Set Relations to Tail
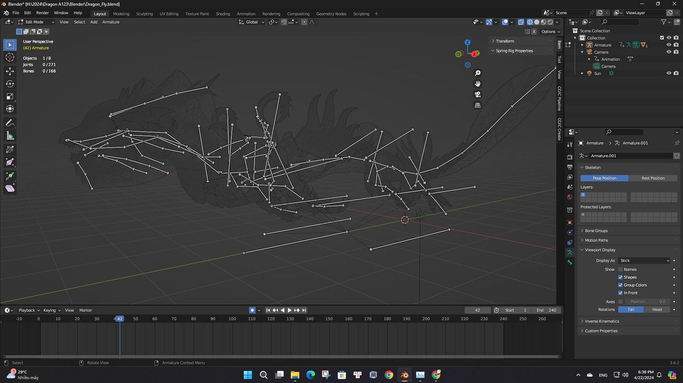683x383 pixels. coord(631,309)
